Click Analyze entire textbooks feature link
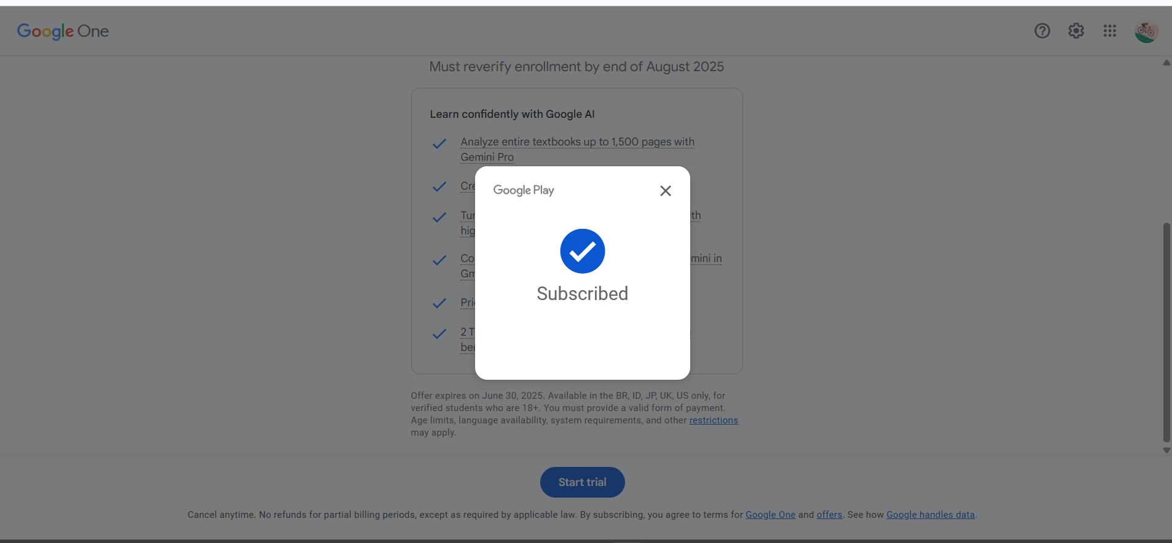The height and width of the screenshot is (543, 1172). (x=577, y=142)
